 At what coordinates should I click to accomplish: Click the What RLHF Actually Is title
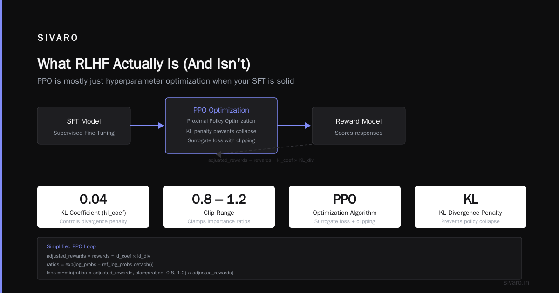pos(147,64)
